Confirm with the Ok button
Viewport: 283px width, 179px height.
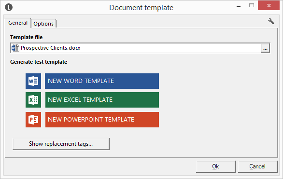[216, 166]
